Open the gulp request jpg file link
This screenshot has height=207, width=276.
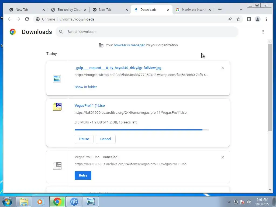coord(118,68)
